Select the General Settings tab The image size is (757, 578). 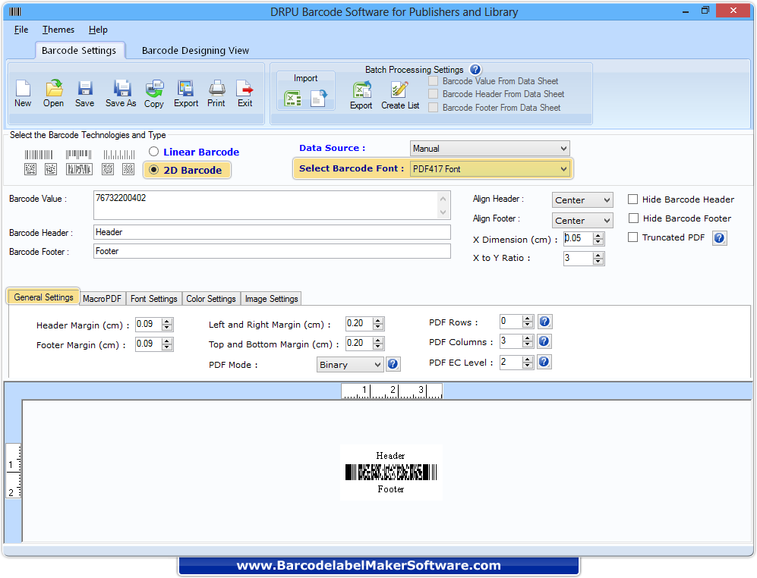(x=43, y=297)
